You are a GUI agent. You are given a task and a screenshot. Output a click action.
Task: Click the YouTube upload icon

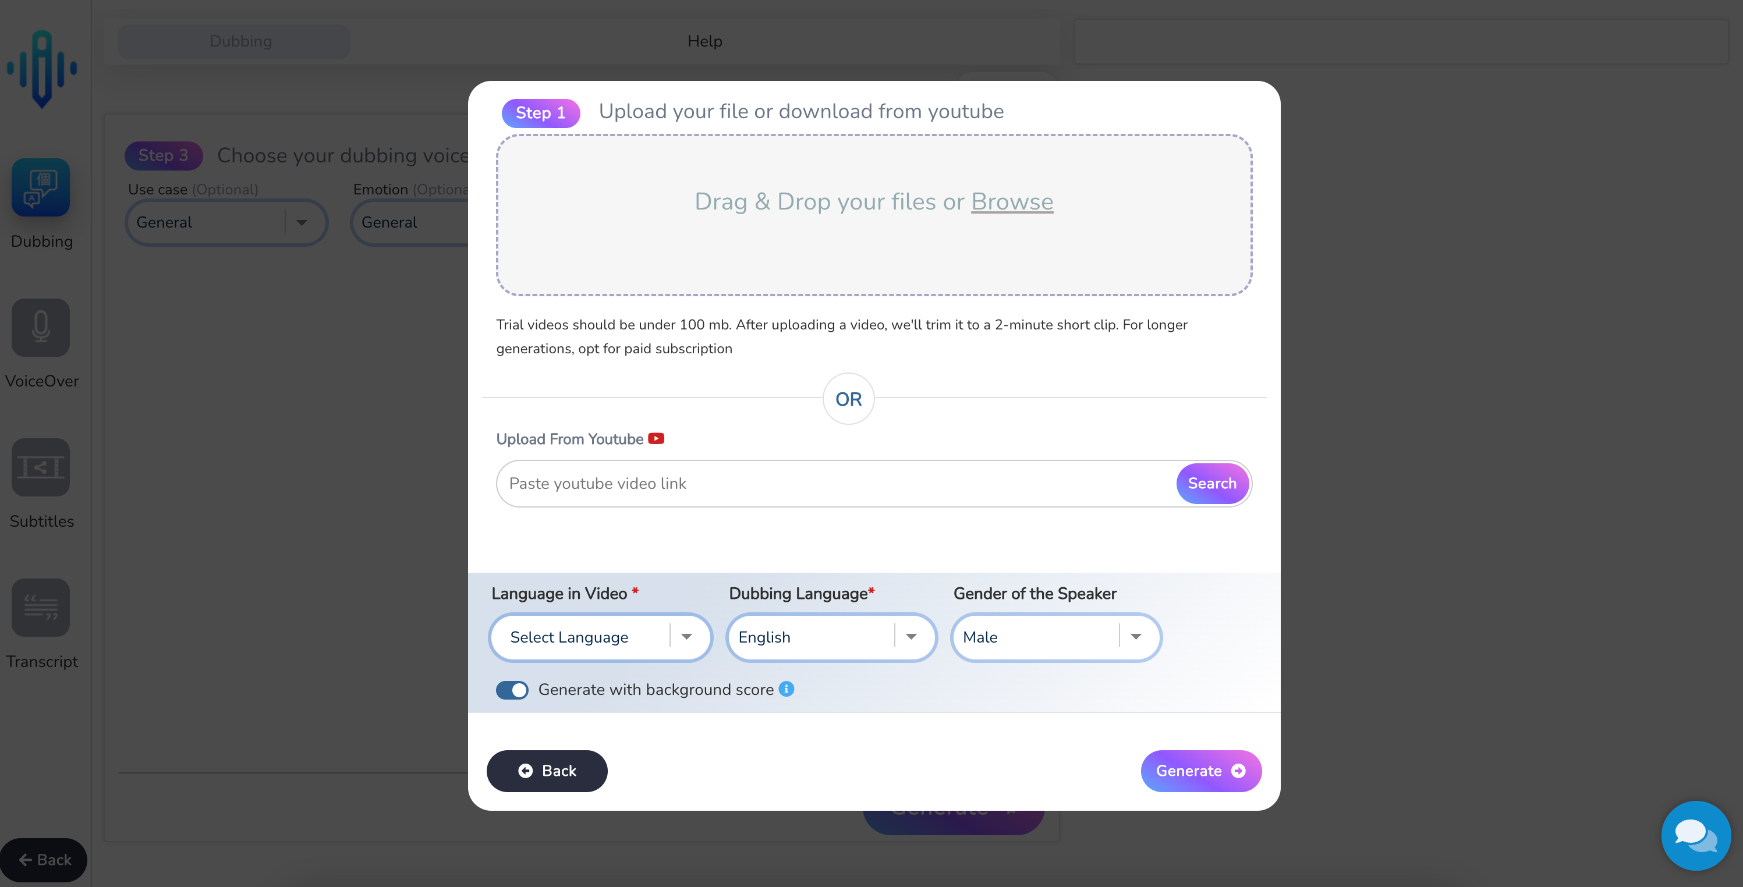click(x=656, y=438)
